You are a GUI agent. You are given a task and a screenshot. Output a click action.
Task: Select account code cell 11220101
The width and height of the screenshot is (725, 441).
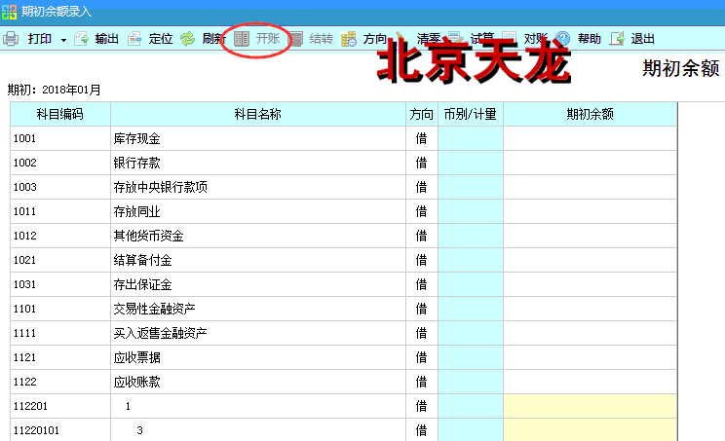pos(60,430)
